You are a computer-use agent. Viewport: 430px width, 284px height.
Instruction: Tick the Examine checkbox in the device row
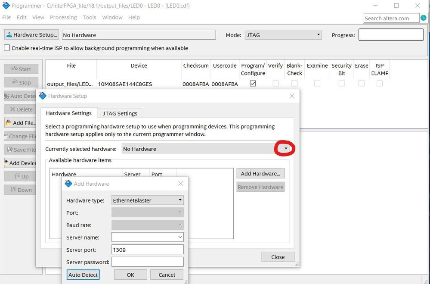[x=317, y=83]
